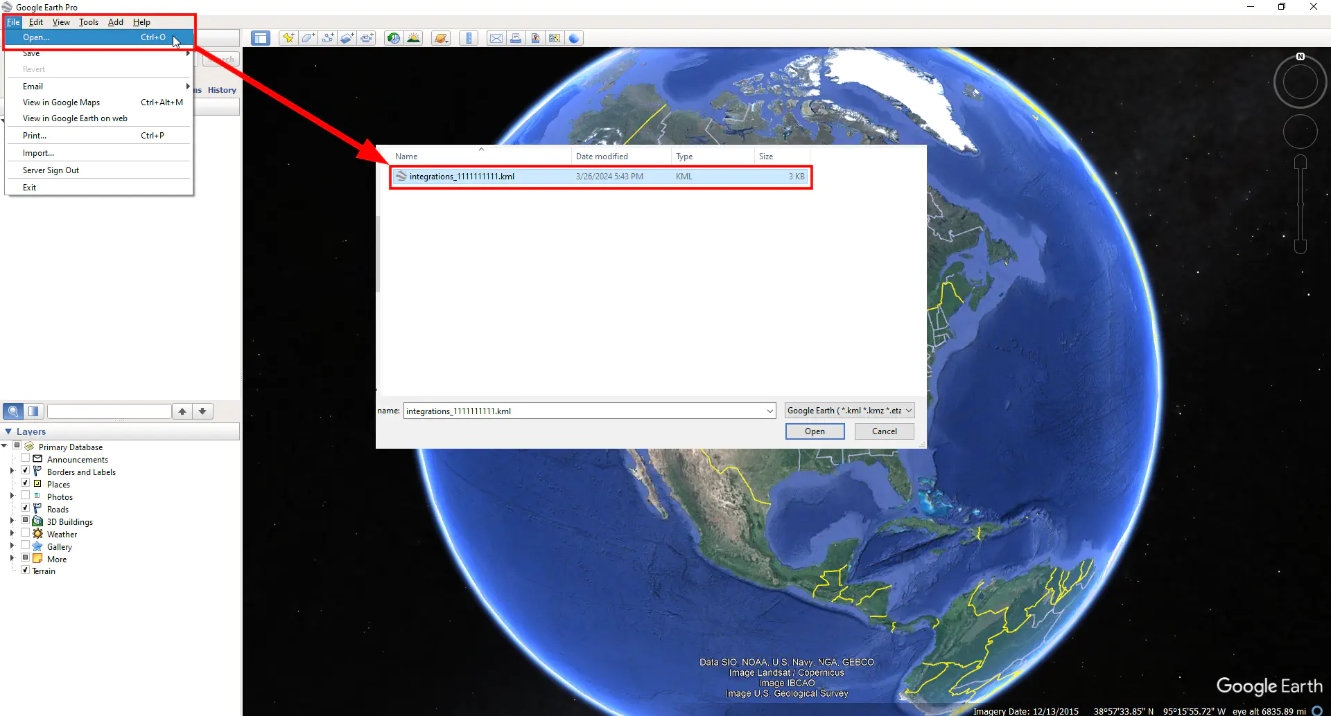The image size is (1331, 716).
Task: Sort files by Size column header
Action: 782,156
